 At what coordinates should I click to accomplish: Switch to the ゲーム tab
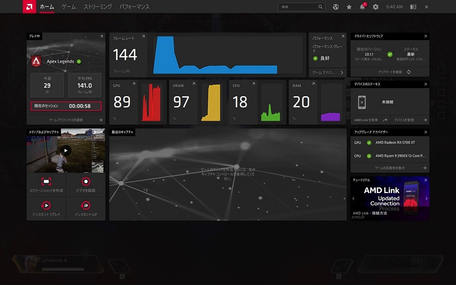click(69, 7)
